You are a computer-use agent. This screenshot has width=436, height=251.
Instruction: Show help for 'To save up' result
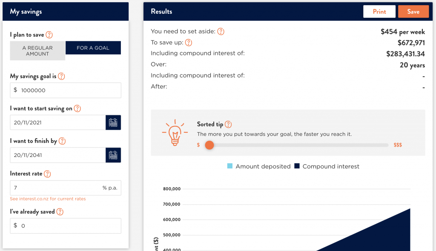click(188, 43)
